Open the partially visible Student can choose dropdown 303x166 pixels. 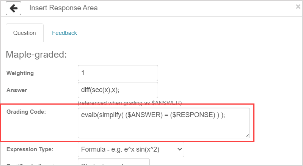113,164
